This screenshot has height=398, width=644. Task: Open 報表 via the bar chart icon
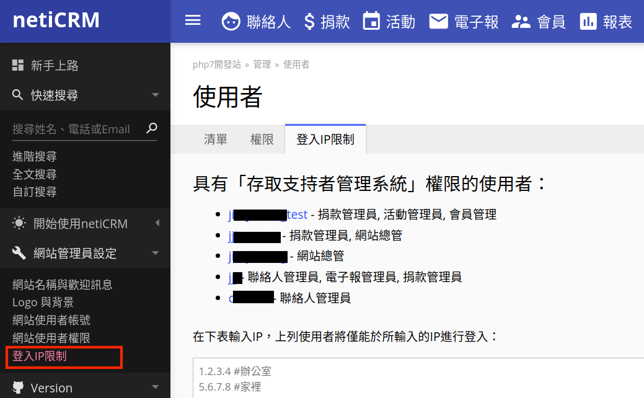coord(589,20)
